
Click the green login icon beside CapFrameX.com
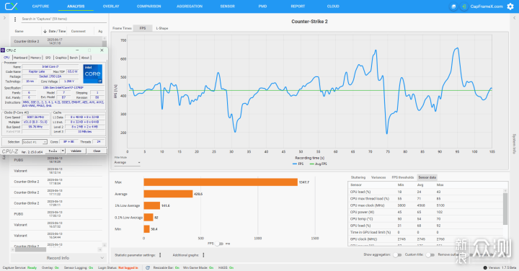point(464,6)
